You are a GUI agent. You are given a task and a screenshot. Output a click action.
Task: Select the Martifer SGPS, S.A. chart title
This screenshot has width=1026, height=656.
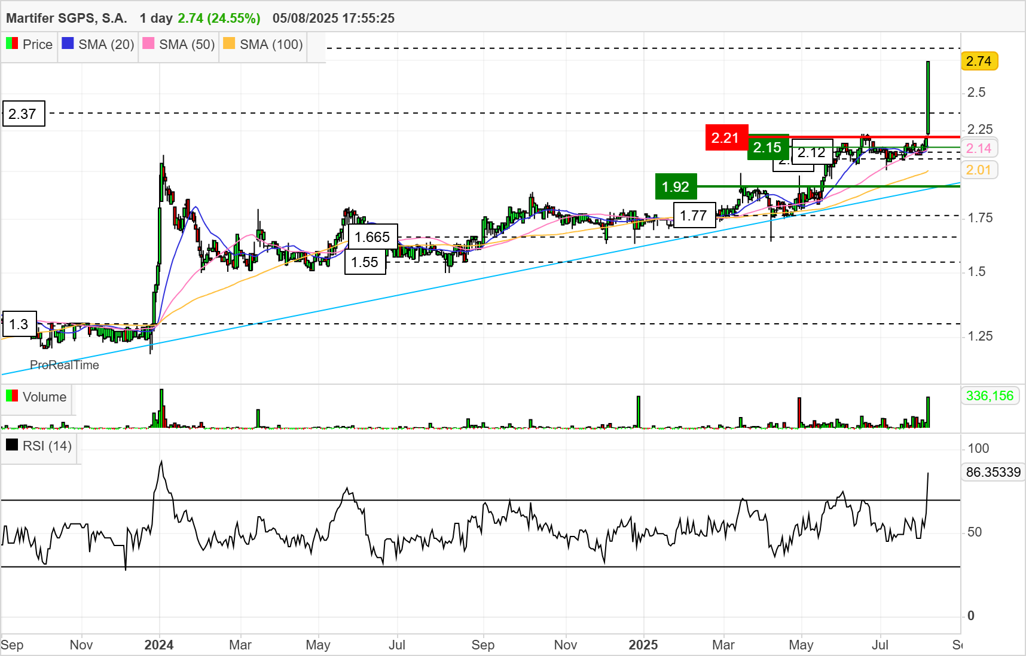(x=66, y=18)
